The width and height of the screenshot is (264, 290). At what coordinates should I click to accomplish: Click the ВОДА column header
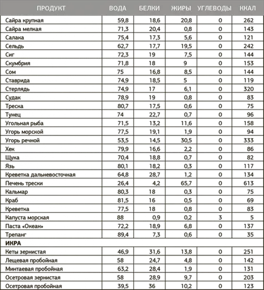[117, 9]
